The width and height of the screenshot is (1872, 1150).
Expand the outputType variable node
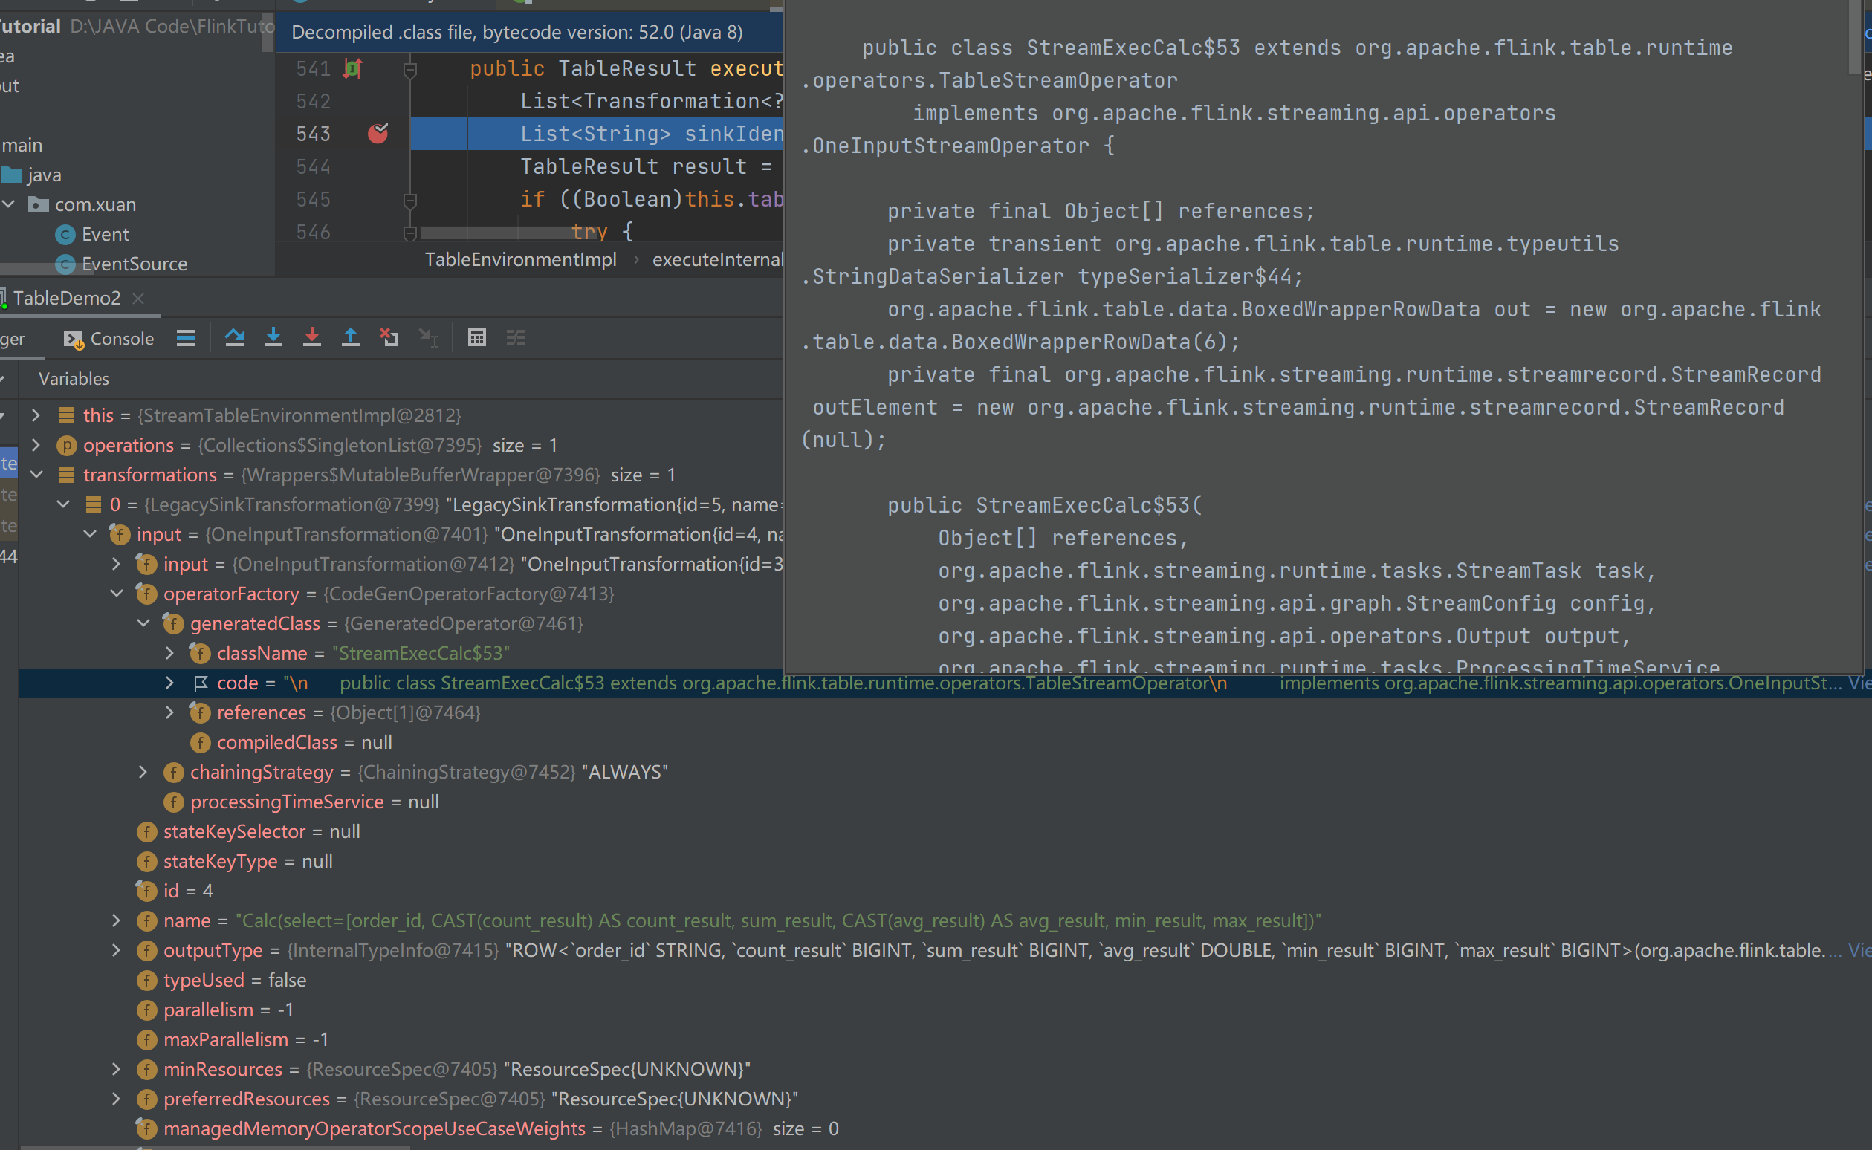(x=116, y=950)
